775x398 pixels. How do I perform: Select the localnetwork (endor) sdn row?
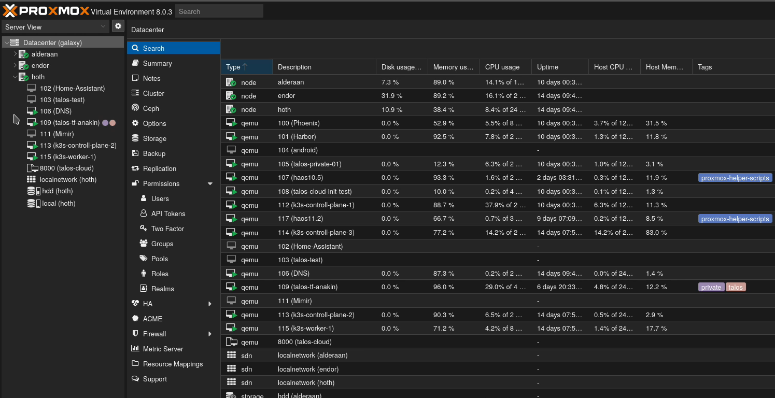click(498, 369)
